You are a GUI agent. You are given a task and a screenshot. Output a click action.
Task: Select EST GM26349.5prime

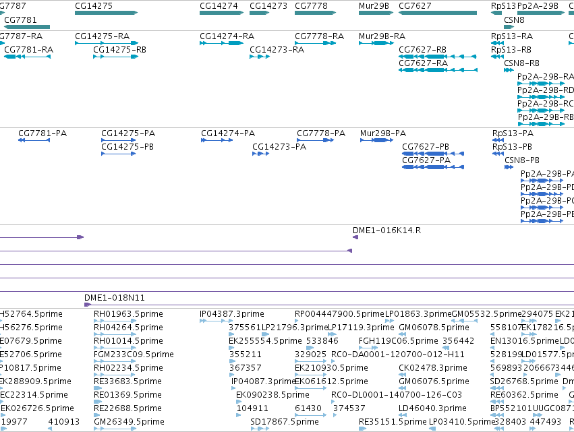pos(129,422)
